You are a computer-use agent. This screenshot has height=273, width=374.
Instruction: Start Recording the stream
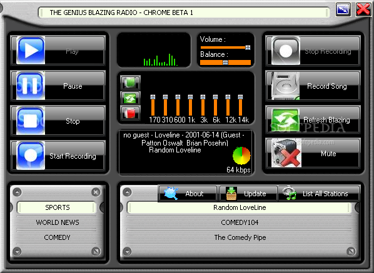58,156
